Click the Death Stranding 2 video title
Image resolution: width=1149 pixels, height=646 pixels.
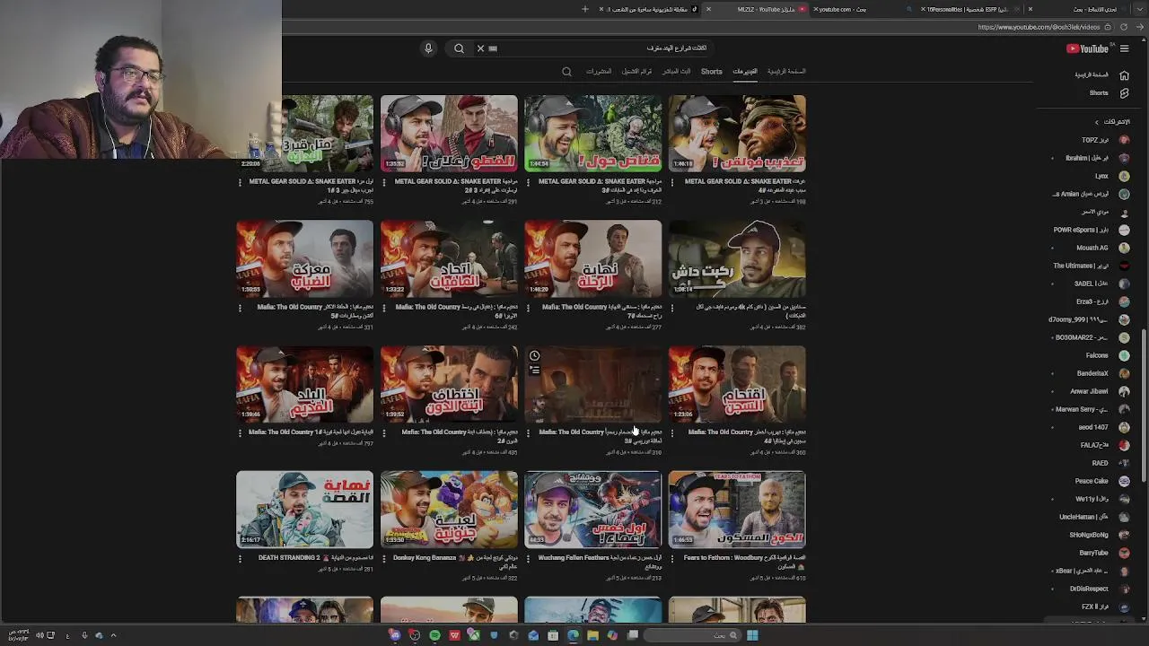(x=315, y=558)
